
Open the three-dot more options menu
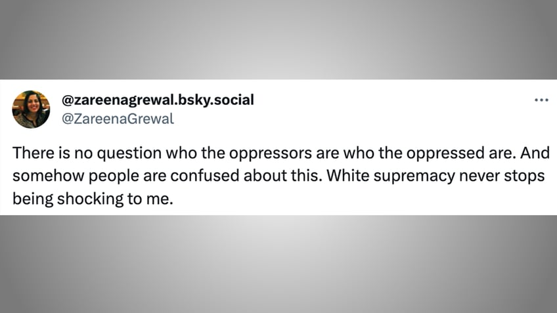click(541, 100)
